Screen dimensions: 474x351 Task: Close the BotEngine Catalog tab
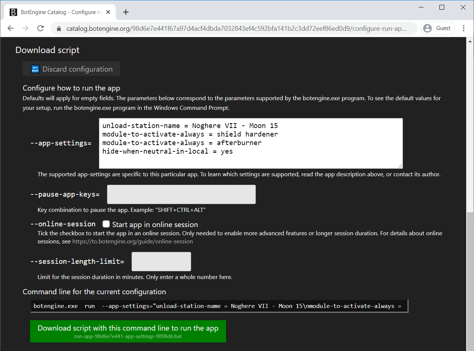pyautogui.click(x=109, y=12)
